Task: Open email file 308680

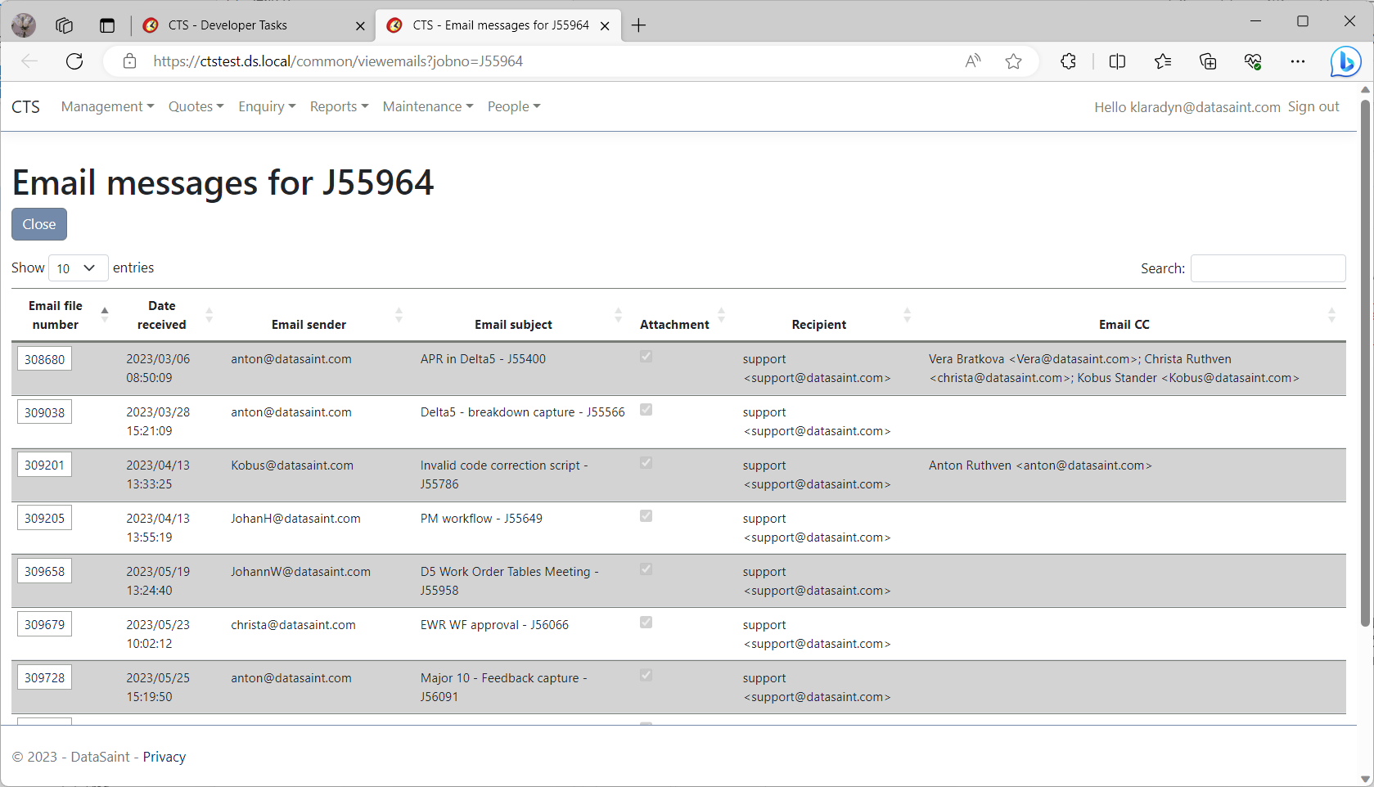Action: (44, 359)
